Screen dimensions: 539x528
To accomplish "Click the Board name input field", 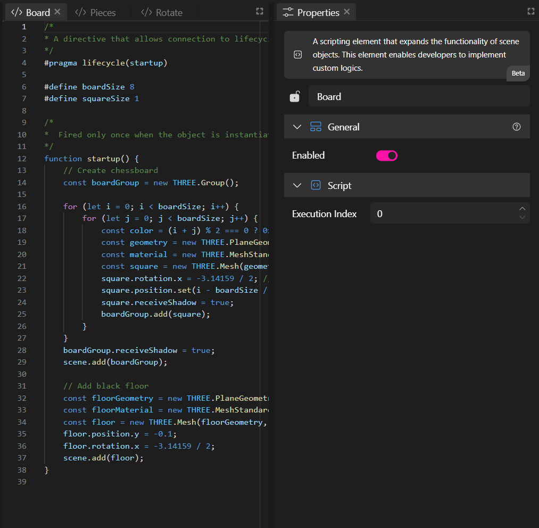I will [419, 96].
